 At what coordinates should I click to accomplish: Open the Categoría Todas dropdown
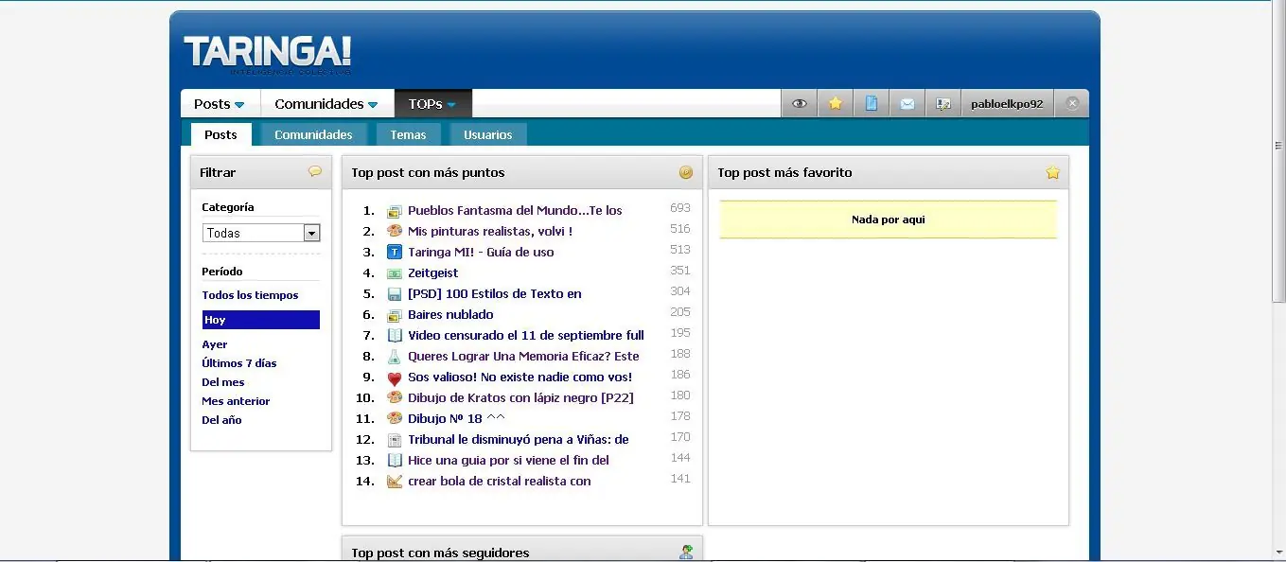(261, 233)
